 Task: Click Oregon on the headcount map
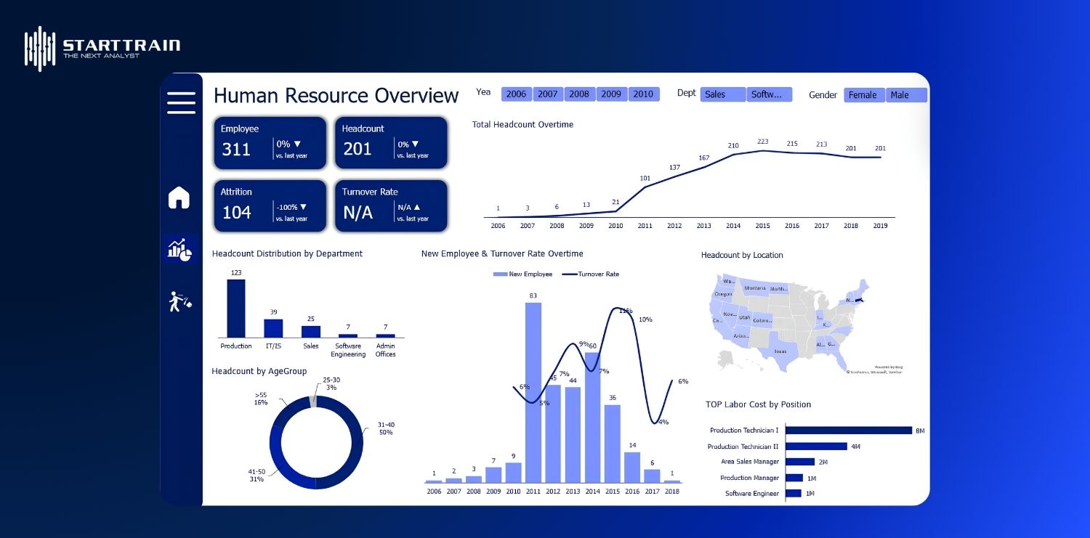[724, 293]
